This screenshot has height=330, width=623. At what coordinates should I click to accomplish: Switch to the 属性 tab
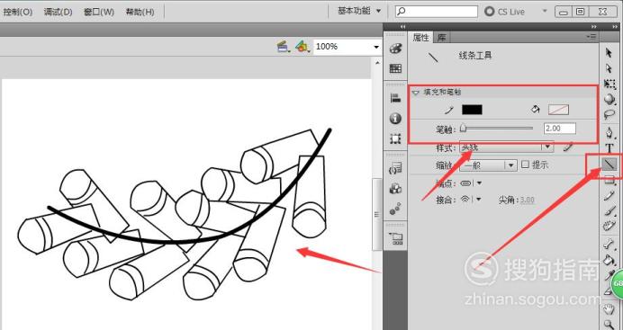click(x=420, y=37)
